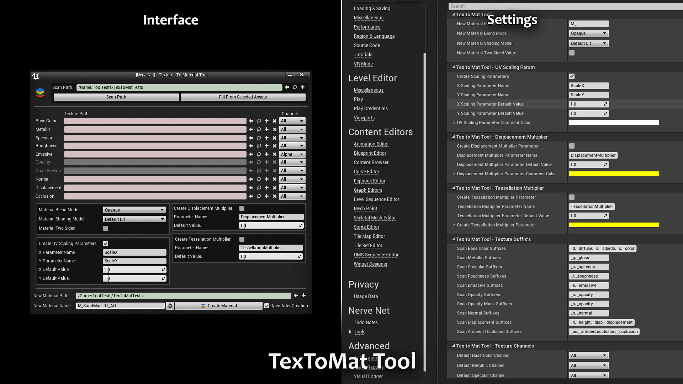Click the arrow icon beside Scan Path
Screen dimensions: 683x384
[x=287, y=87]
